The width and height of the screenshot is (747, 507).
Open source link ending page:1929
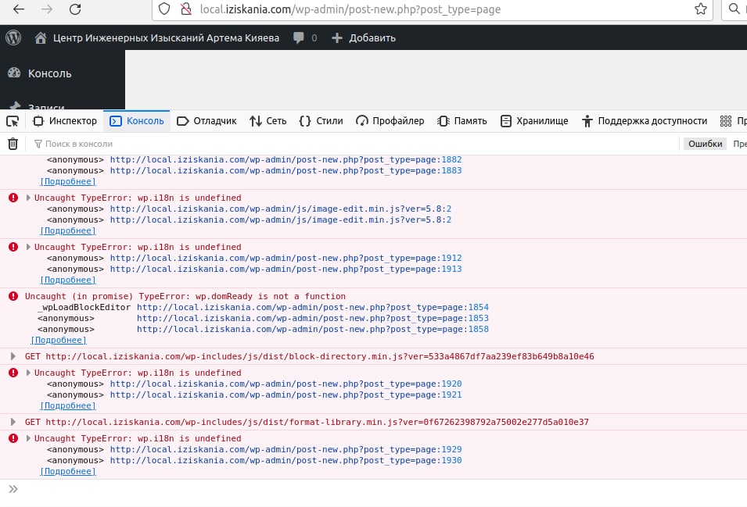click(286, 449)
